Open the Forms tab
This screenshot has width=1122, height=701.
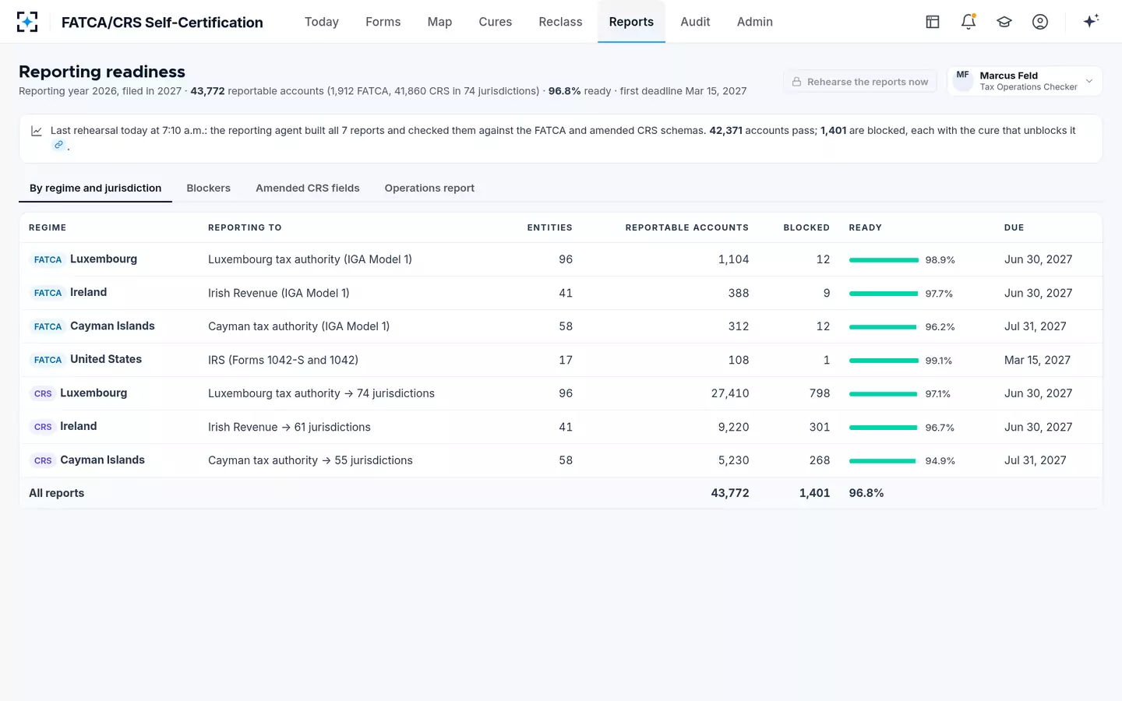[x=383, y=22]
